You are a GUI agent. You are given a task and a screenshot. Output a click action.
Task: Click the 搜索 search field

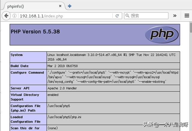pos(146,16)
